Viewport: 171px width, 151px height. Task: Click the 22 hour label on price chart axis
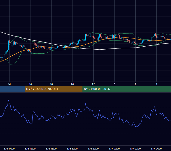93,84
